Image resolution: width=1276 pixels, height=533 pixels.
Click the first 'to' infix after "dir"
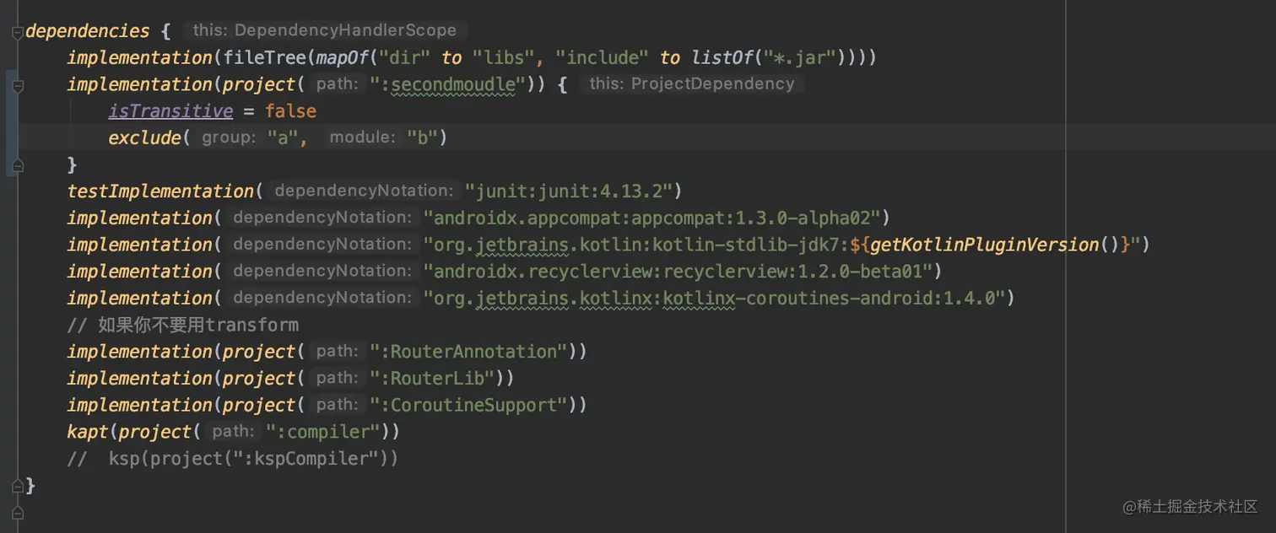coord(452,57)
